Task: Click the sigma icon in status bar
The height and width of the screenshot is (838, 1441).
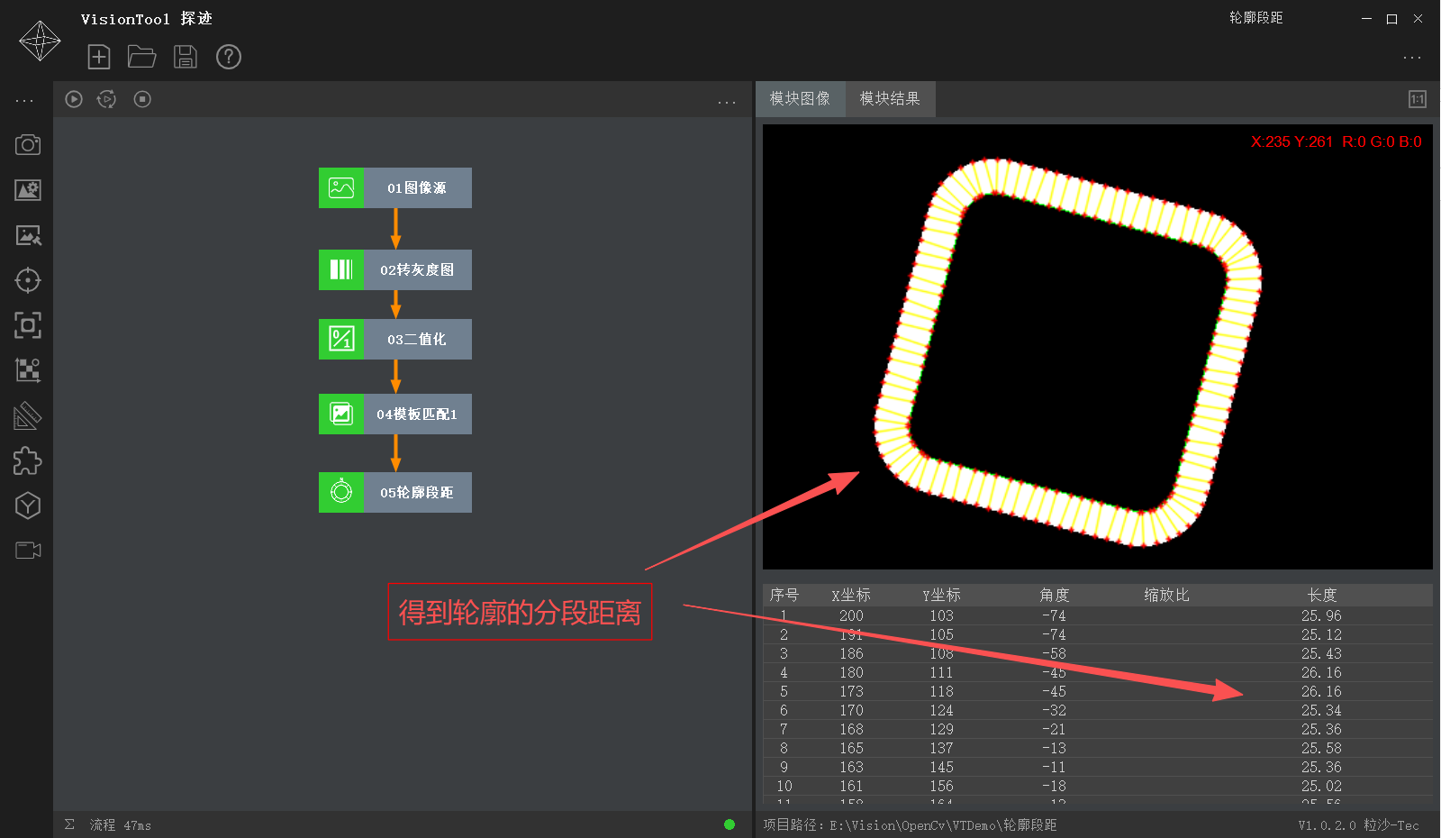Action: point(69,824)
